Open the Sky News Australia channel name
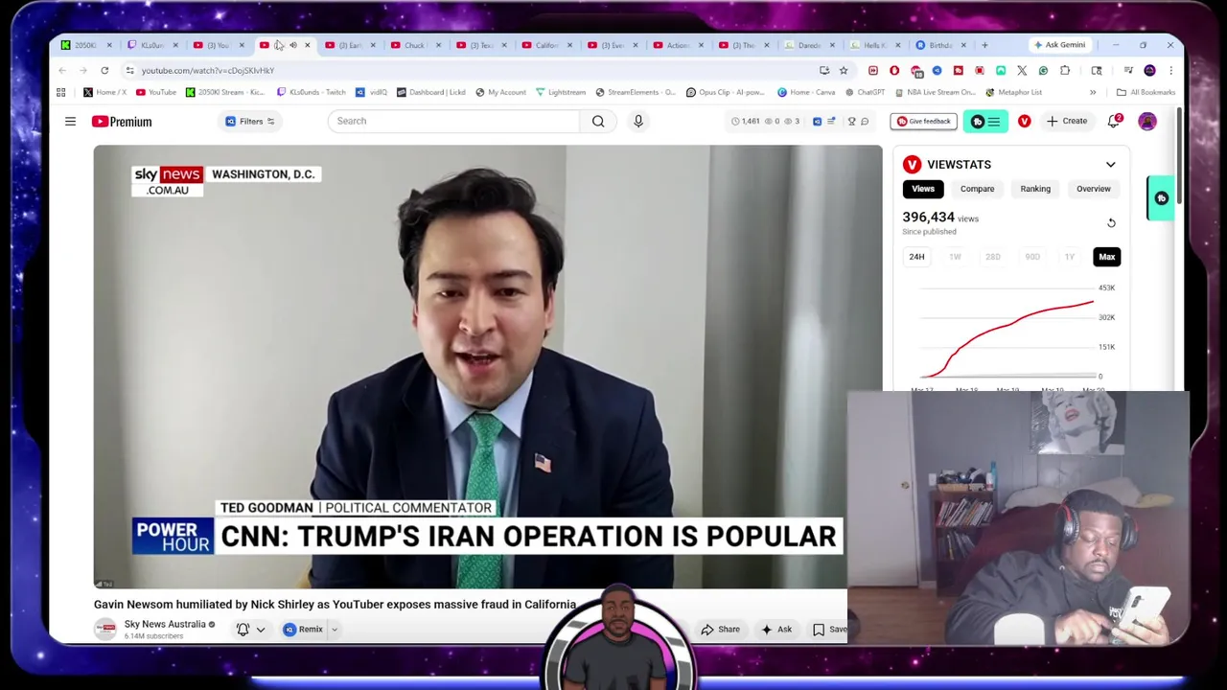Screen dimensions: 1227x690 [x=165, y=624]
